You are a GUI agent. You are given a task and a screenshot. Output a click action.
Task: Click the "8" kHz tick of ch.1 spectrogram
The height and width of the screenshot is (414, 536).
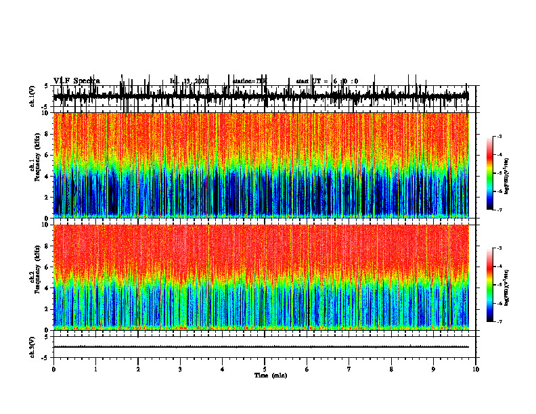point(47,134)
